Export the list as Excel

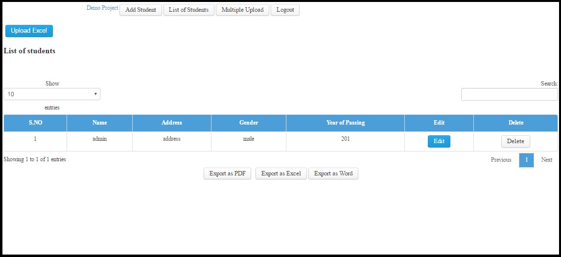[281, 174]
